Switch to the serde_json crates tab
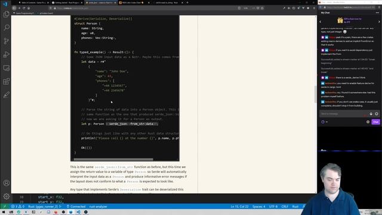The image size is (382, 215). pyautogui.click(x=100, y=2)
